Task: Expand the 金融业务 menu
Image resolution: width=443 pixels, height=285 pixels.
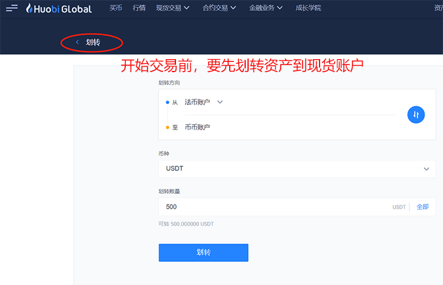Action: point(266,8)
